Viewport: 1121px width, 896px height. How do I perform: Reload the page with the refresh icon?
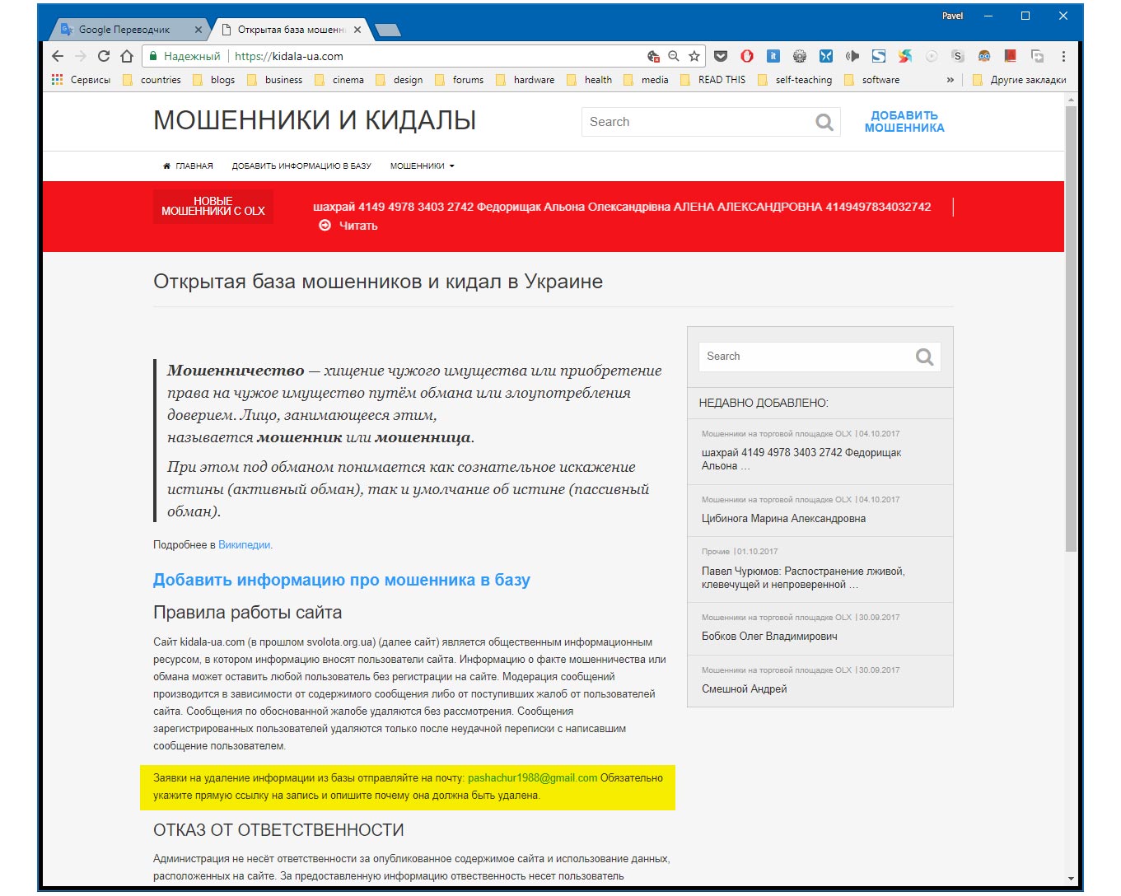pos(104,56)
